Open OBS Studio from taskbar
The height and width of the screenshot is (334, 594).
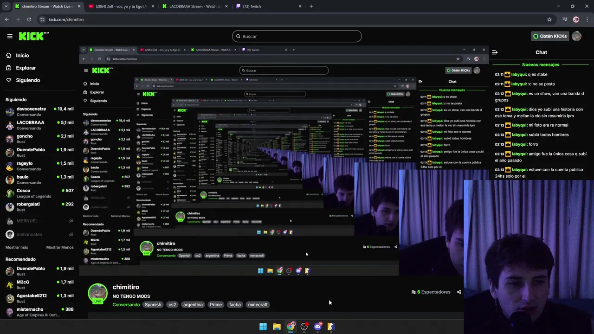[304, 327]
